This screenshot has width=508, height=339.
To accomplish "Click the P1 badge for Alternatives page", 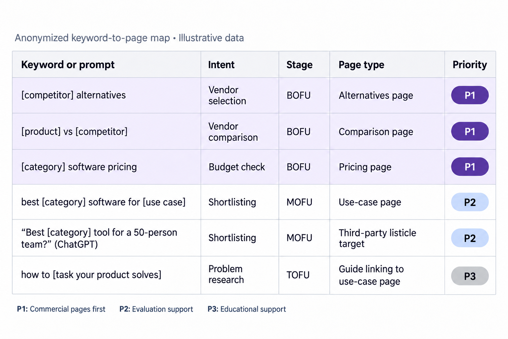I will tap(470, 95).
